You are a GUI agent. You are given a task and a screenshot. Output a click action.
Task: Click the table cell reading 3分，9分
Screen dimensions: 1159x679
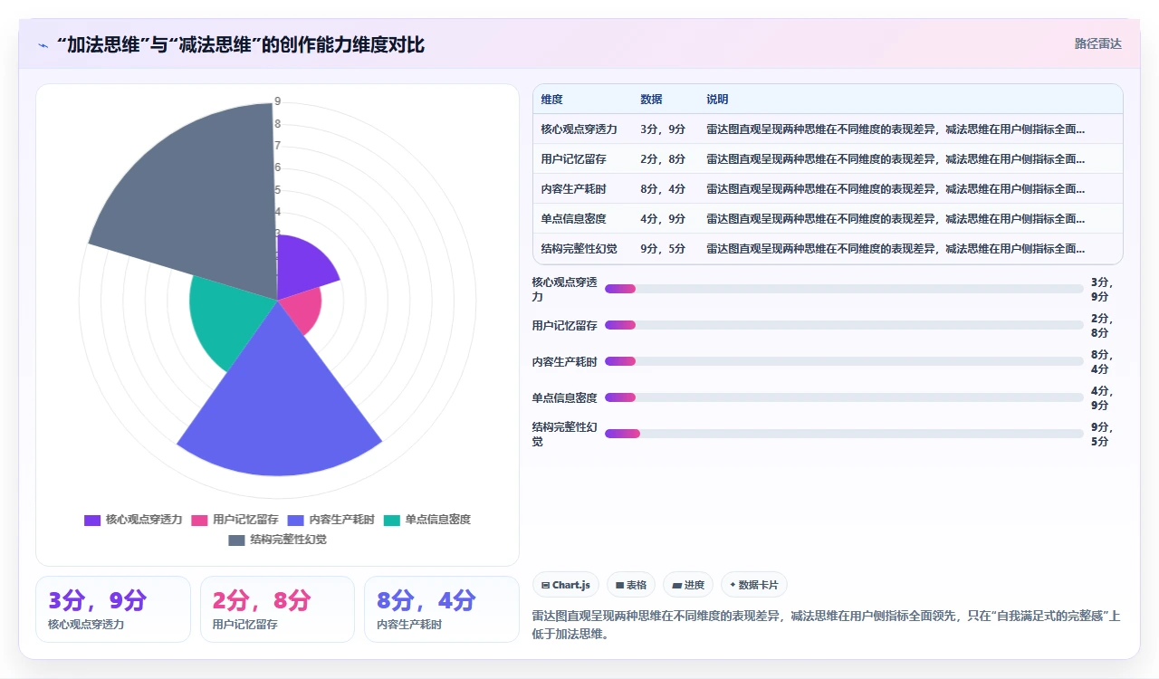coord(663,129)
